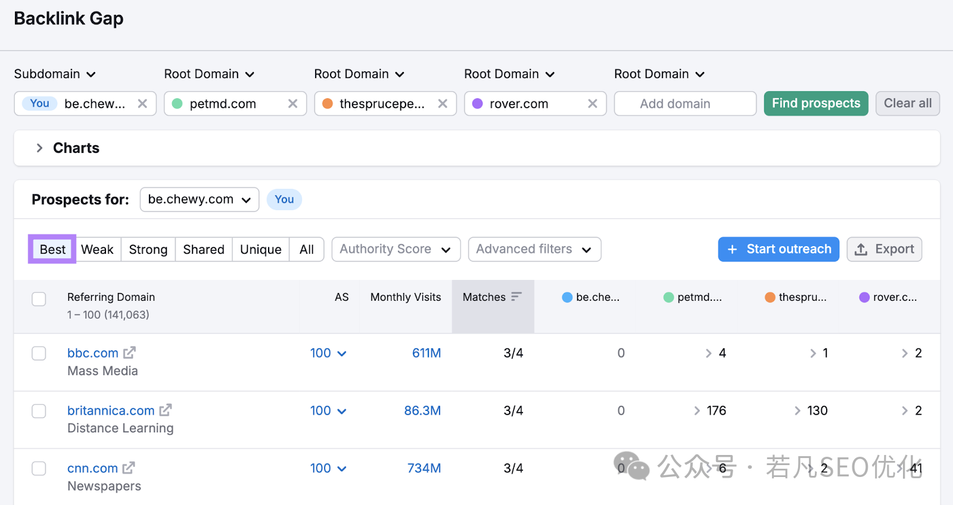Viewport: 953px width, 505px height.
Task: Remove rover.com with its X icon
Action: 593,104
